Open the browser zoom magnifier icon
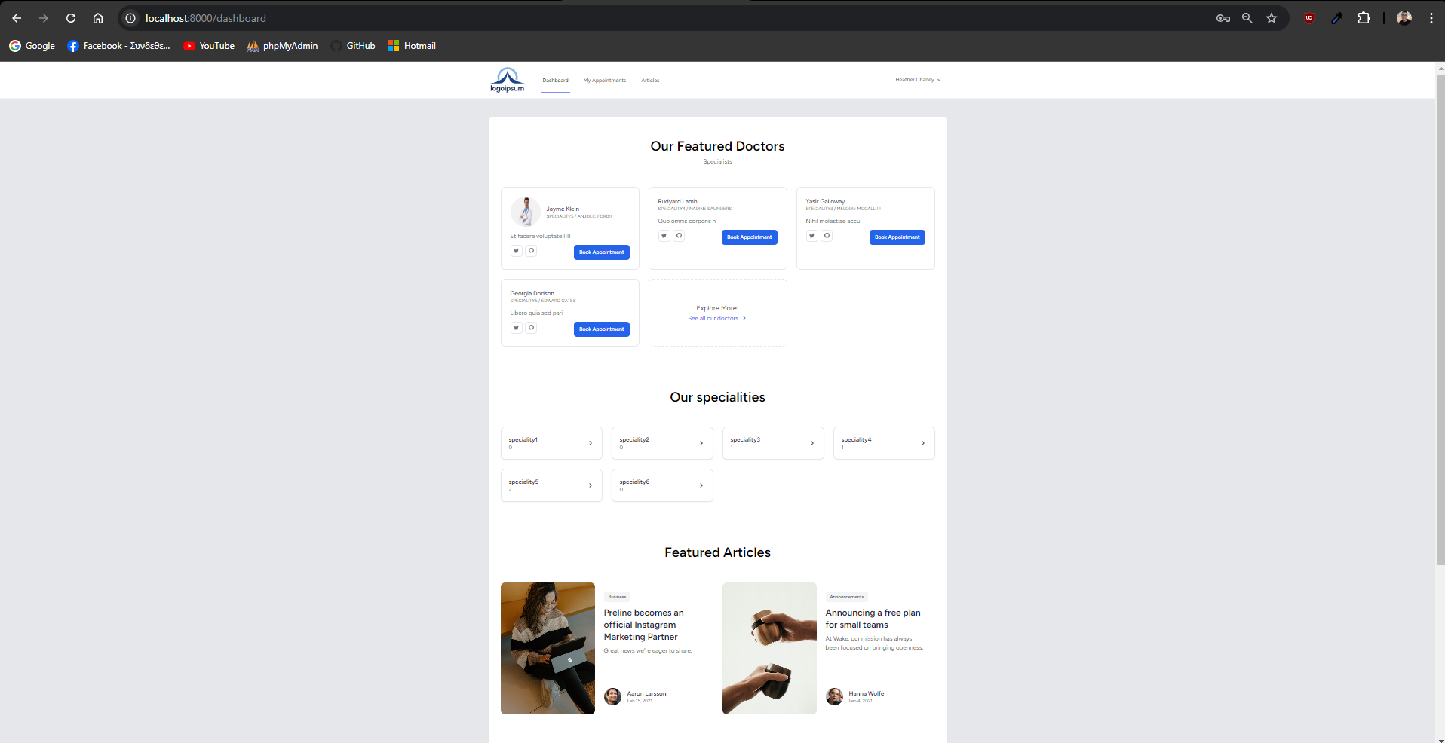Screen dimensions: 1445x743 click(x=1247, y=18)
